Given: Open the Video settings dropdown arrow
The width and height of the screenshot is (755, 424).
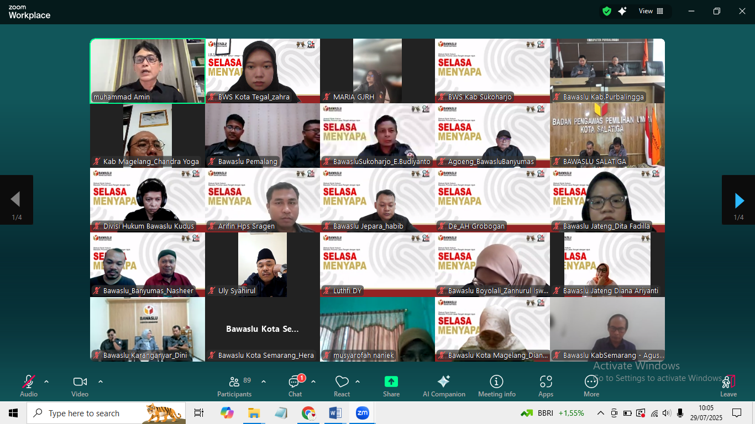Looking at the screenshot, I should tap(101, 381).
